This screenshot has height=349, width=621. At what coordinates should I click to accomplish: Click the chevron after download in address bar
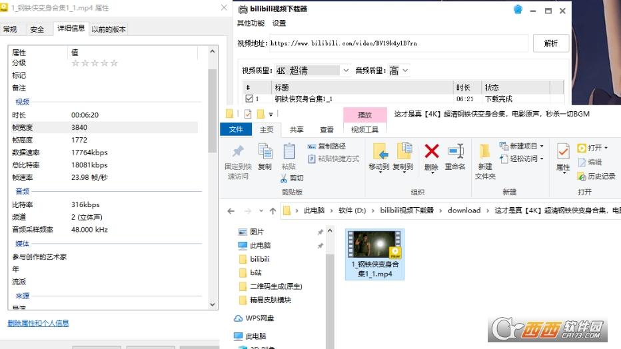[x=488, y=210]
